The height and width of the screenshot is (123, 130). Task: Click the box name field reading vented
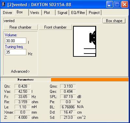pyautogui.click(x=52, y=21)
